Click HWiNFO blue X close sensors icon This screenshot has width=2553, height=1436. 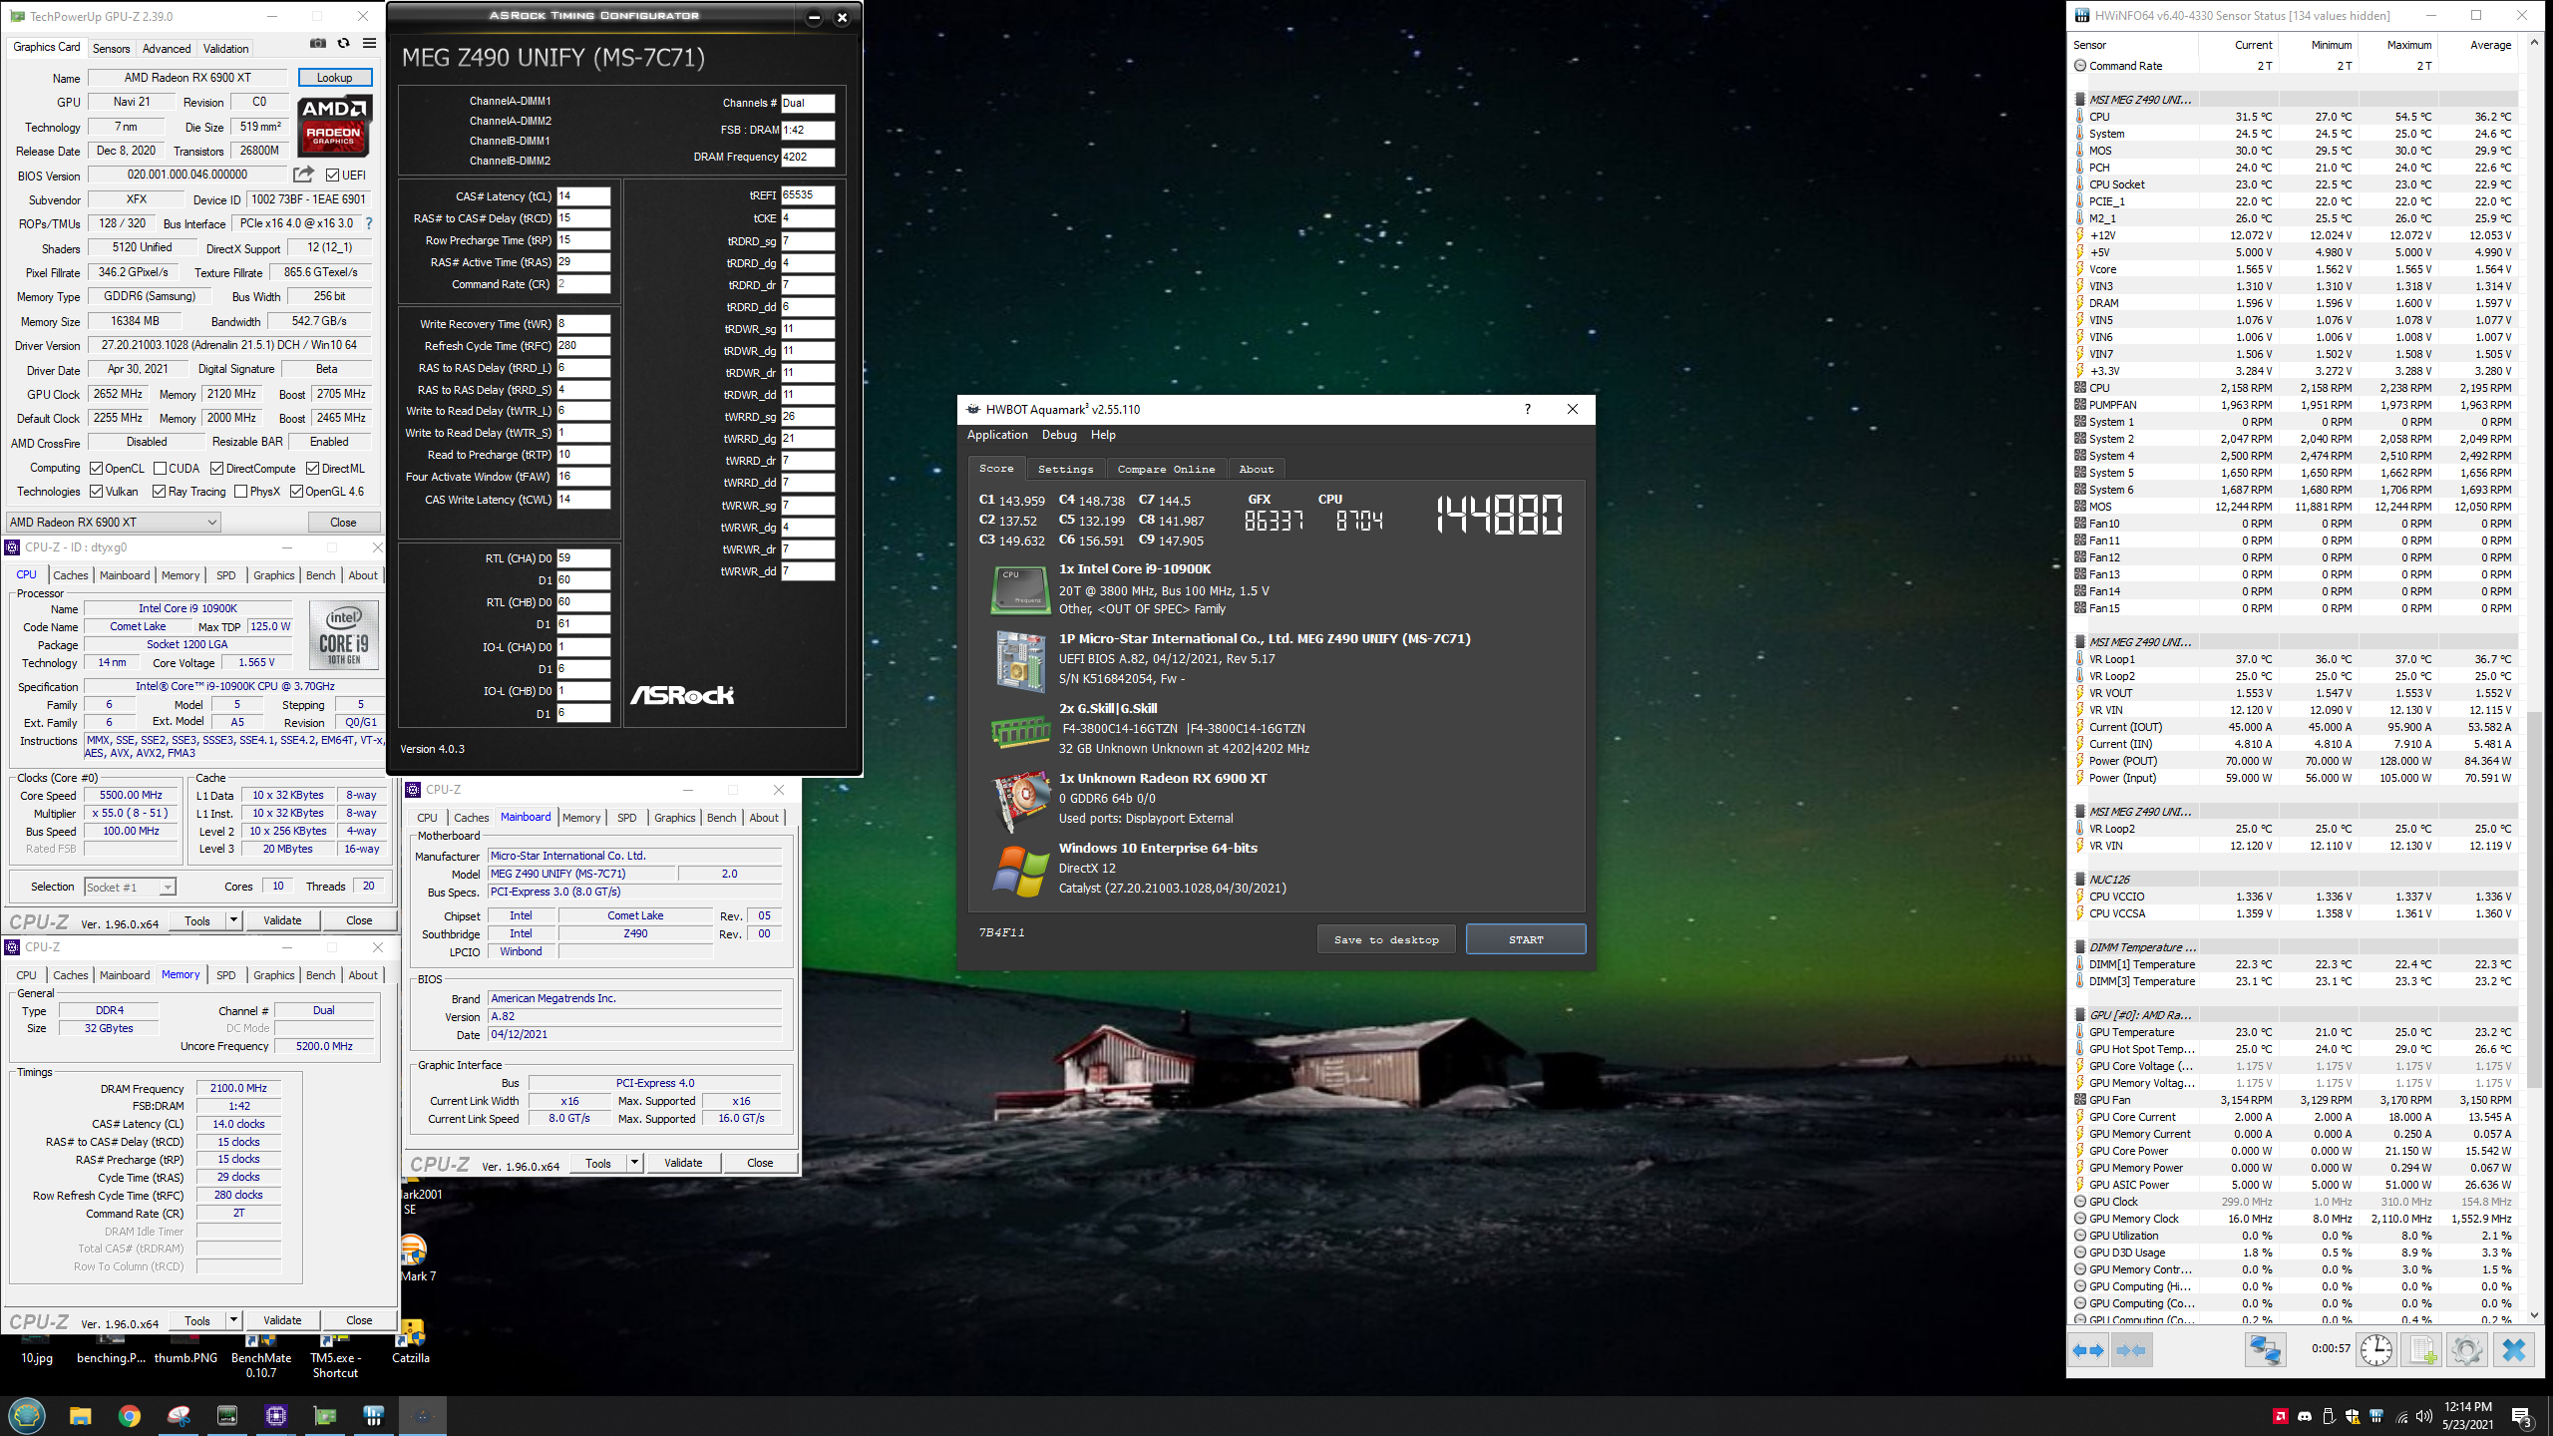[x=2513, y=1350]
